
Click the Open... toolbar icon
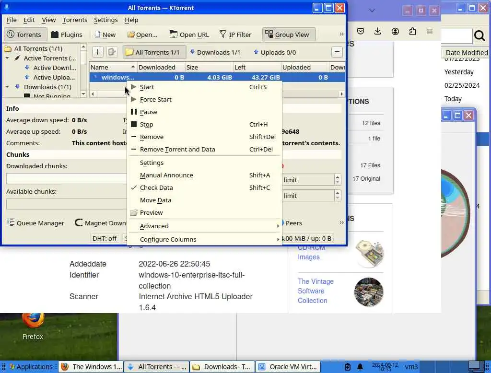142,35
